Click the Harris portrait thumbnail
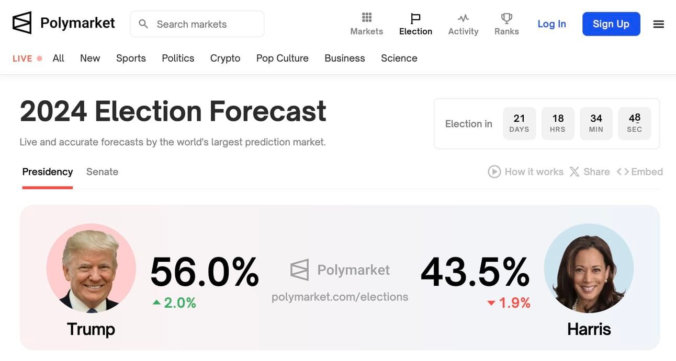The height and width of the screenshot is (361, 676). (589, 269)
